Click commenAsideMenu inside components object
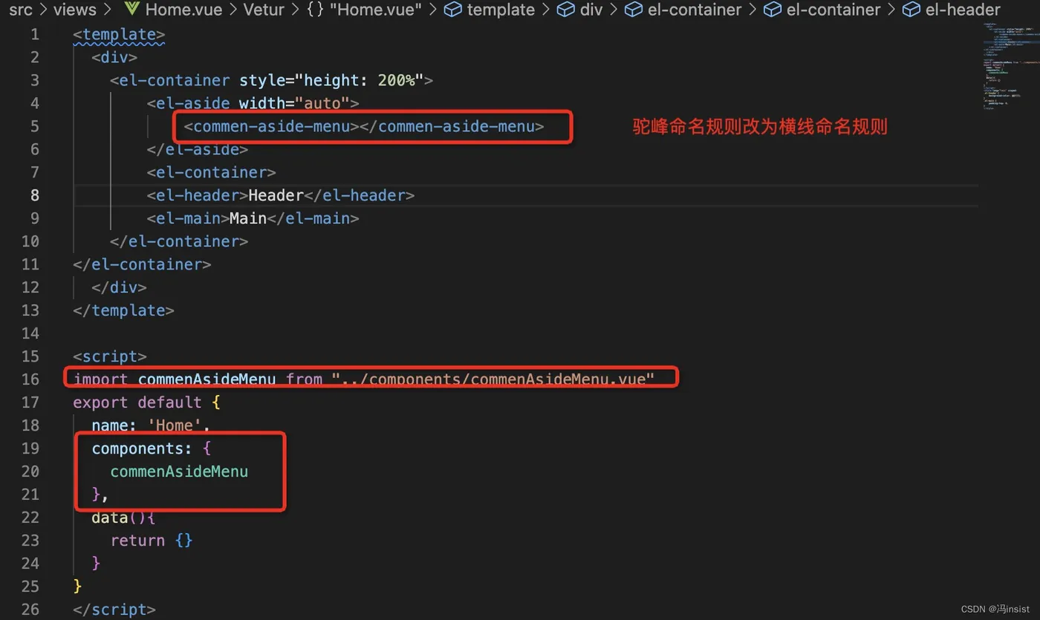Viewport: 1040px width, 620px height. (179, 471)
